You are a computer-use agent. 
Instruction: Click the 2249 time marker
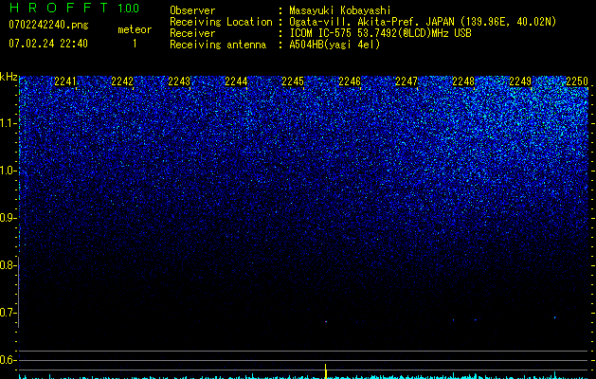tap(520, 81)
